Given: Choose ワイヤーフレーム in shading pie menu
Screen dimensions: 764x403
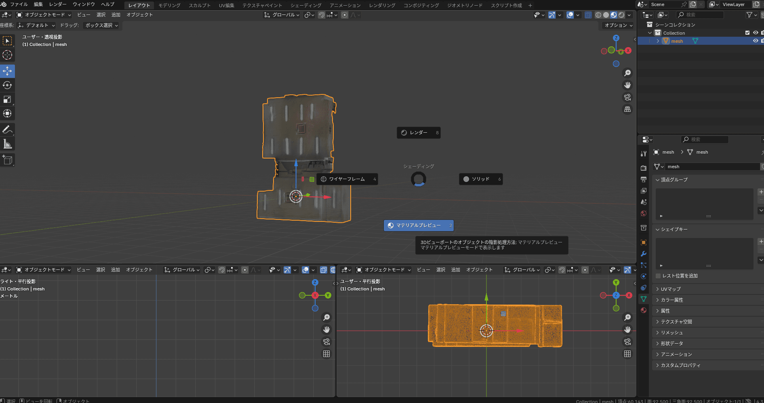Looking at the screenshot, I should [x=347, y=179].
